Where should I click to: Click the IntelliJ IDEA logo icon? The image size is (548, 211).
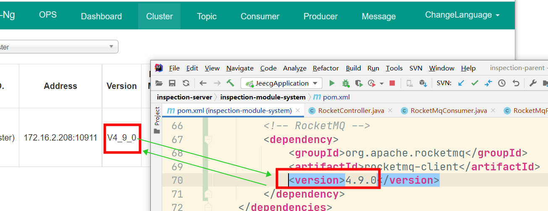tap(159, 68)
